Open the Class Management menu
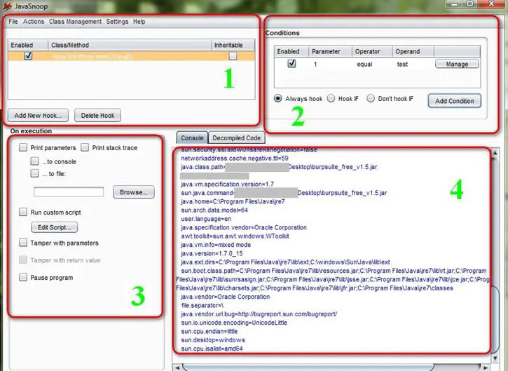 75,22
